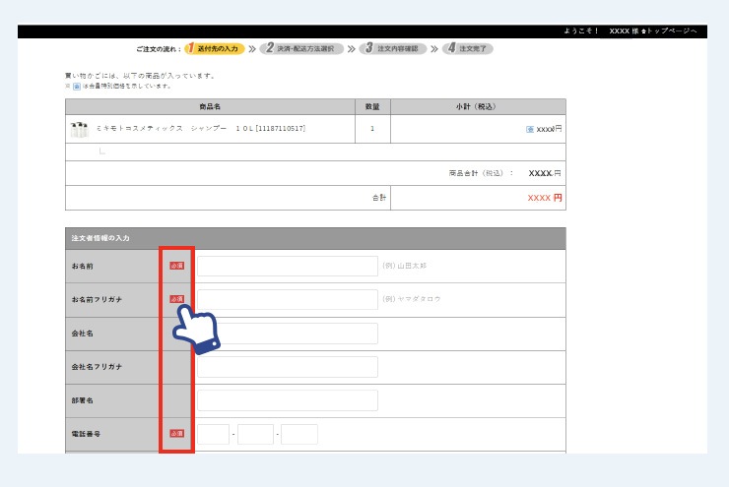Click the 必須 badge beside お名前
Screen dimensions: 729x487
point(177,266)
